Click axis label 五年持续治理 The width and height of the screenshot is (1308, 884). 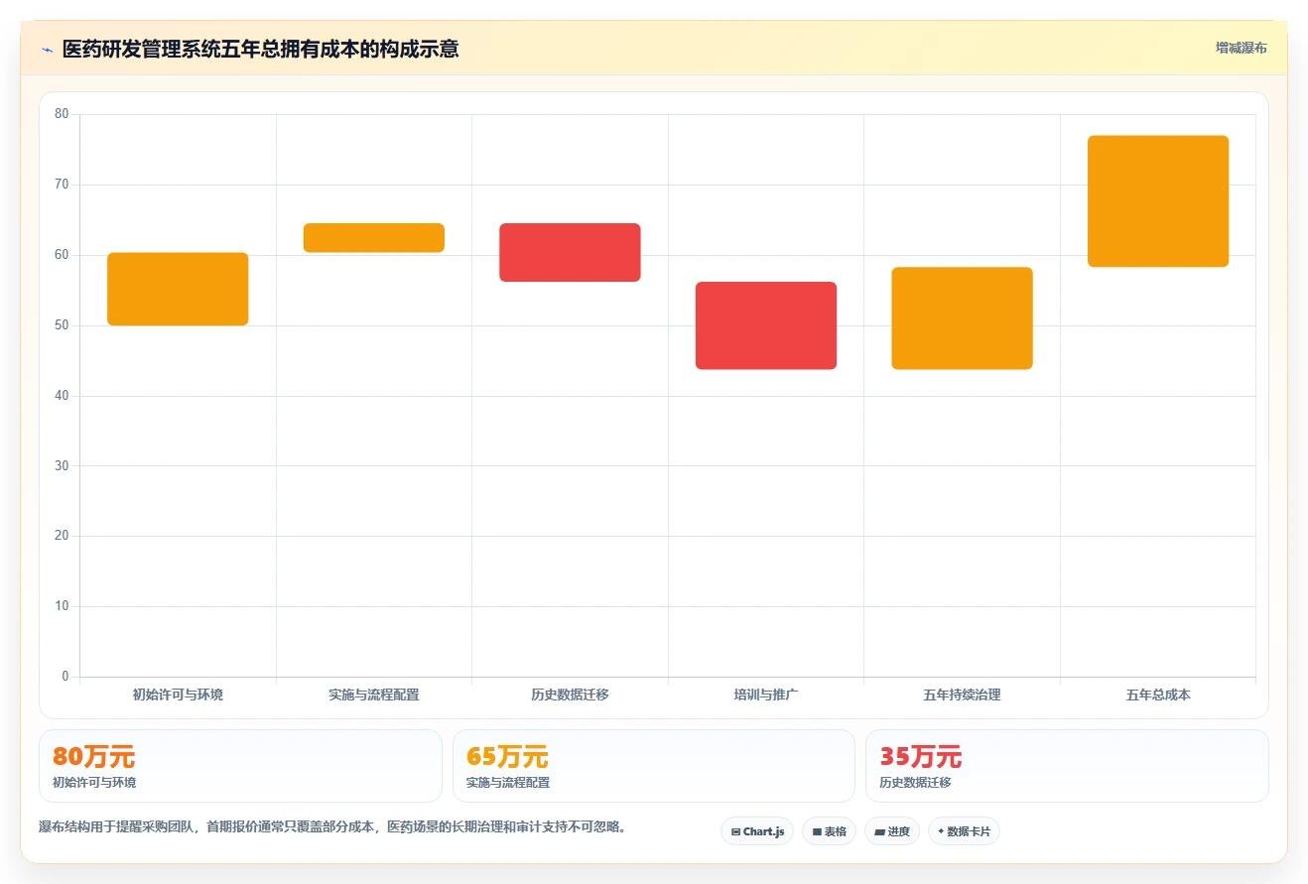pos(962,695)
